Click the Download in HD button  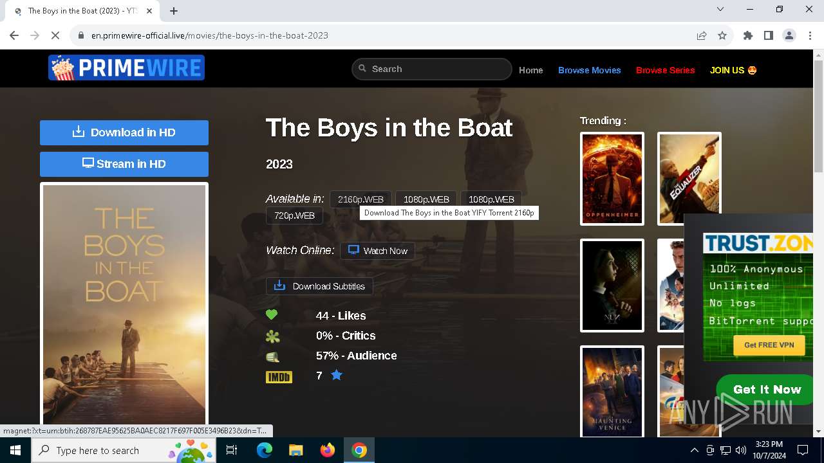pos(124,132)
